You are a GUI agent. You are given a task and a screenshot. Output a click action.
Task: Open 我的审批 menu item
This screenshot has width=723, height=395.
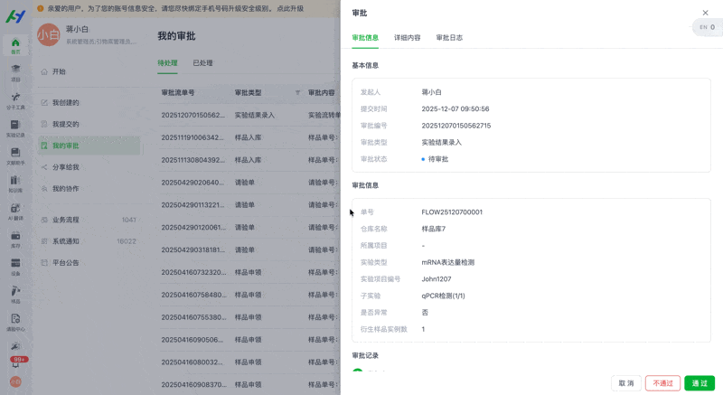point(89,146)
